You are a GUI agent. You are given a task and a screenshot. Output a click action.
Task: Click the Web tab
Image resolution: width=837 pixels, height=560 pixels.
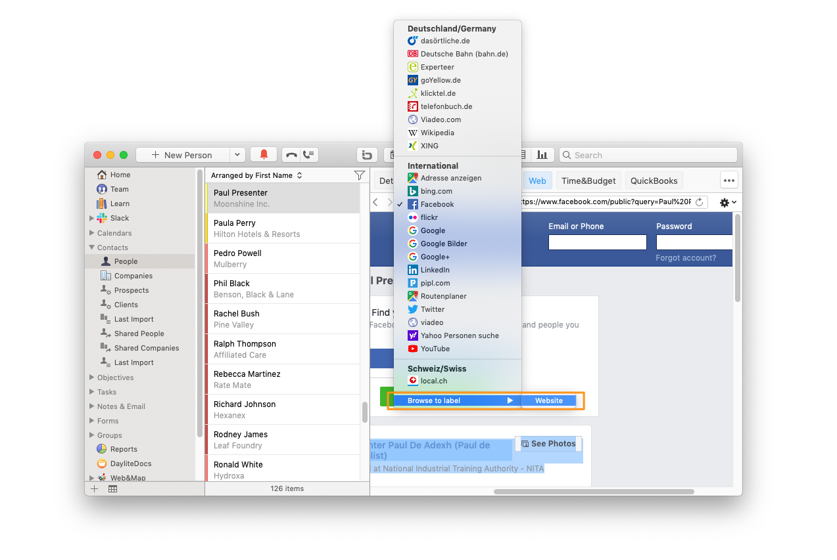pyautogui.click(x=537, y=181)
